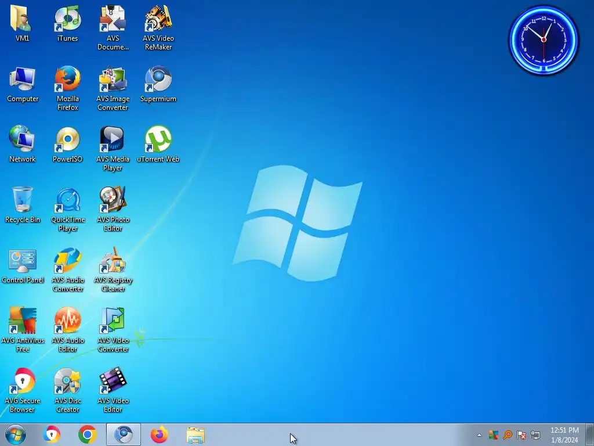Select the Computer desktop icon

point(23,84)
